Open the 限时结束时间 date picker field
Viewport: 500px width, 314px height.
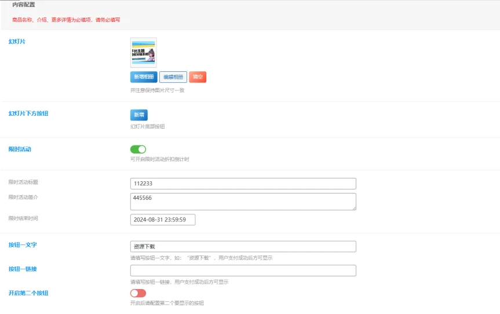click(163, 220)
